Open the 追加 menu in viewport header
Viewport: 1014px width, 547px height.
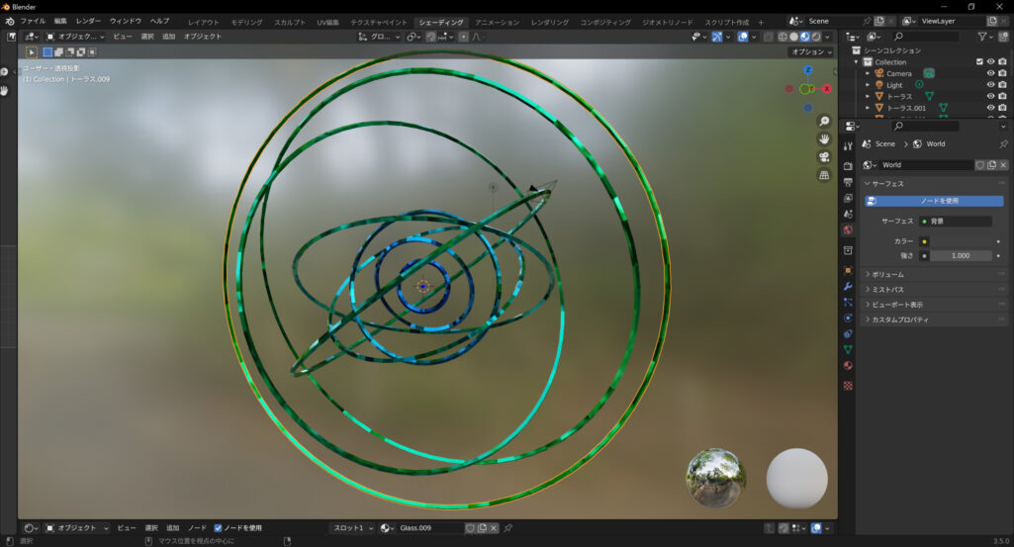169,37
